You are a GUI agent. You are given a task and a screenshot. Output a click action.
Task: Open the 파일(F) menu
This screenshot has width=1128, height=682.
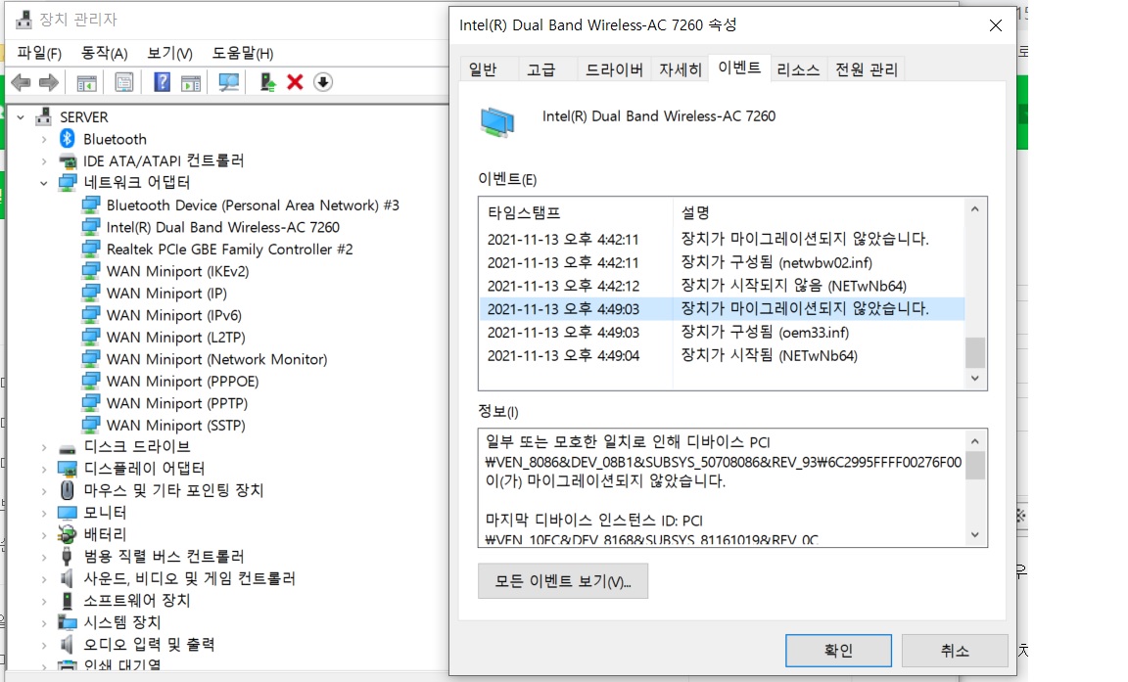coord(39,53)
